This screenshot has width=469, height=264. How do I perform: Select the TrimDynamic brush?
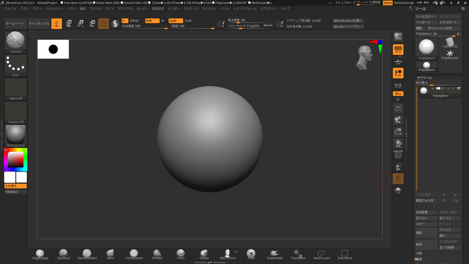(x=134, y=254)
